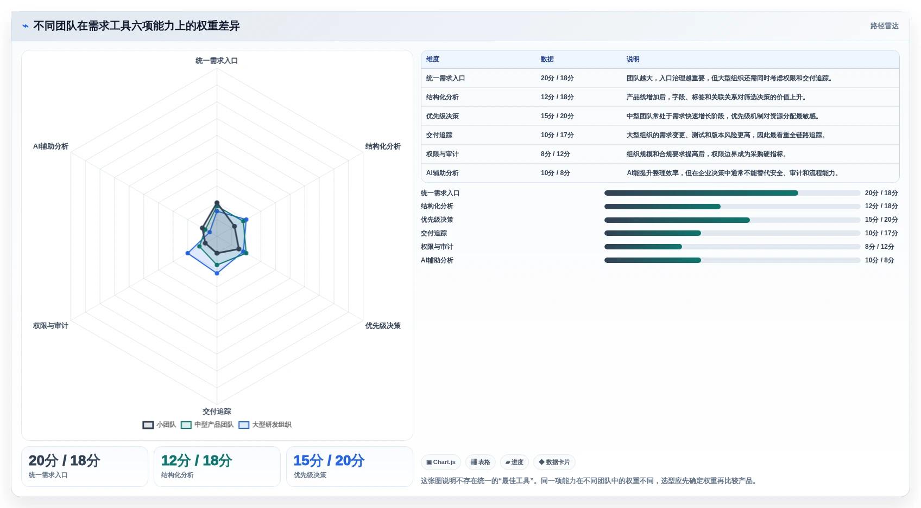The width and height of the screenshot is (921, 508).
Task: Click the 15分 / 20分 优先级决策 card
Action: (x=350, y=467)
